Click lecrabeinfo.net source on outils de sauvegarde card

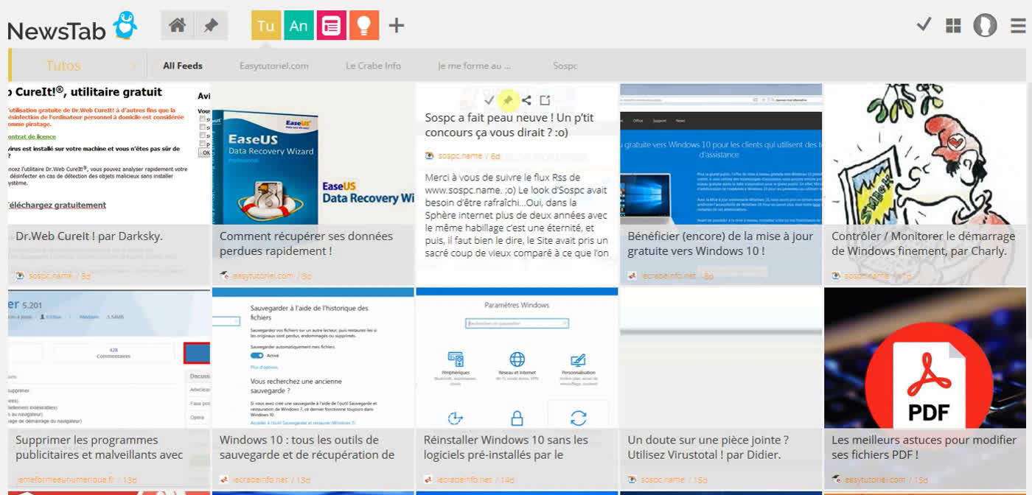point(260,480)
